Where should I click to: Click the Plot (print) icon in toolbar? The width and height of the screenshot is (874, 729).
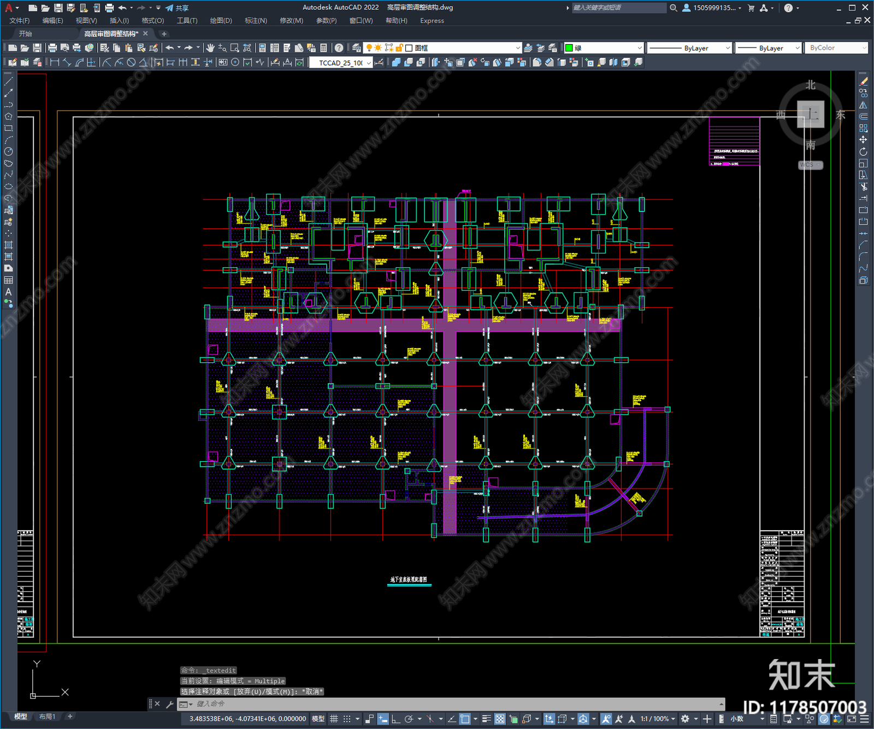pyautogui.click(x=52, y=48)
